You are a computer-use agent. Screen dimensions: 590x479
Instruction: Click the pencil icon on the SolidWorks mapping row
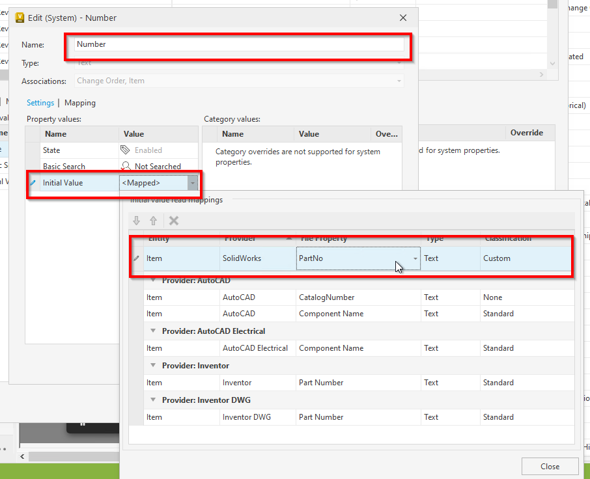point(137,258)
